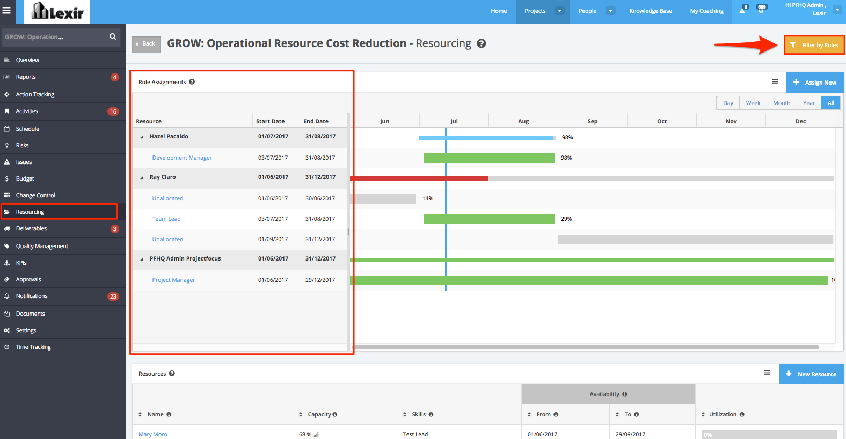Click the Gantt horizontal scrollbar
This screenshot has height=439, width=846.
[585, 347]
